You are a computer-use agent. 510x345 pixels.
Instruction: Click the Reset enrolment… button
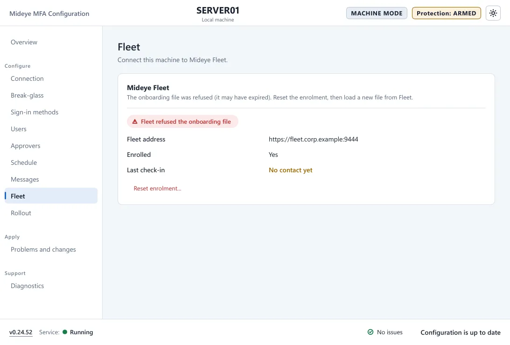coord(157,189)
